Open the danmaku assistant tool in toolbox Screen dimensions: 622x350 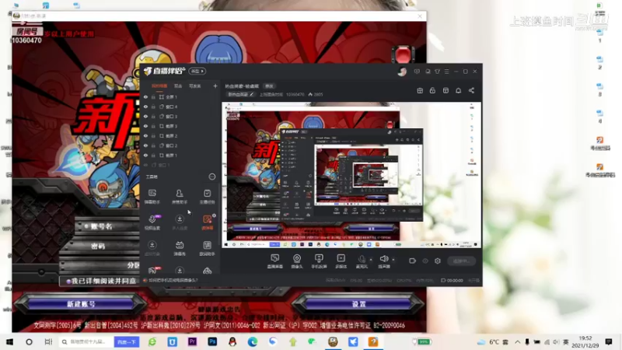pos(152,197)
